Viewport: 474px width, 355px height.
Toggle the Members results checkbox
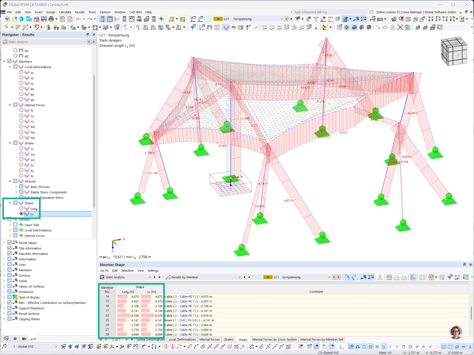pyautogui.click(x=9, y=61)
